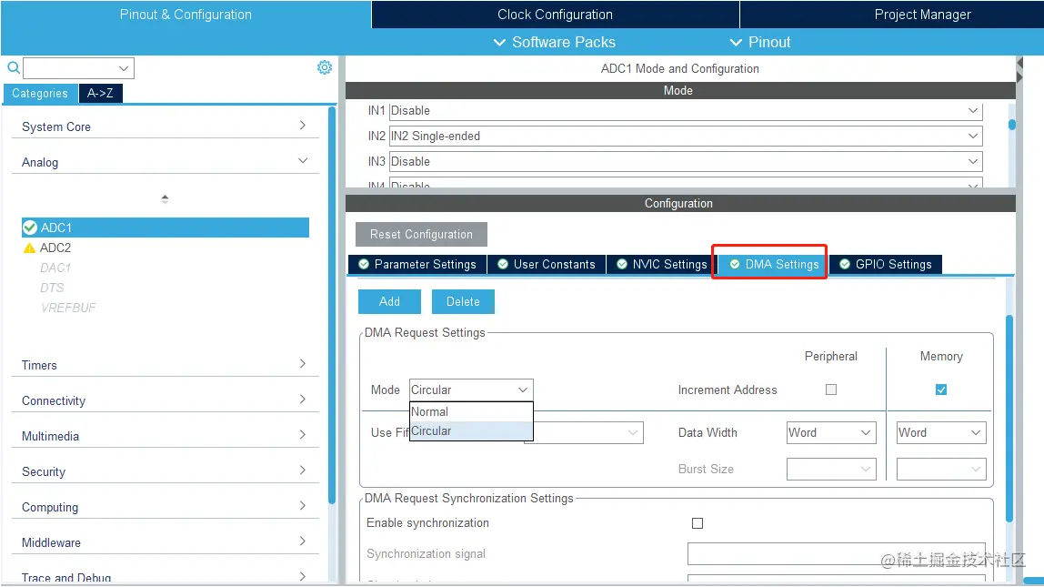The image size is (1044, 587).
Task: Open NVIC Settings tab
Action: coord(662,265)
